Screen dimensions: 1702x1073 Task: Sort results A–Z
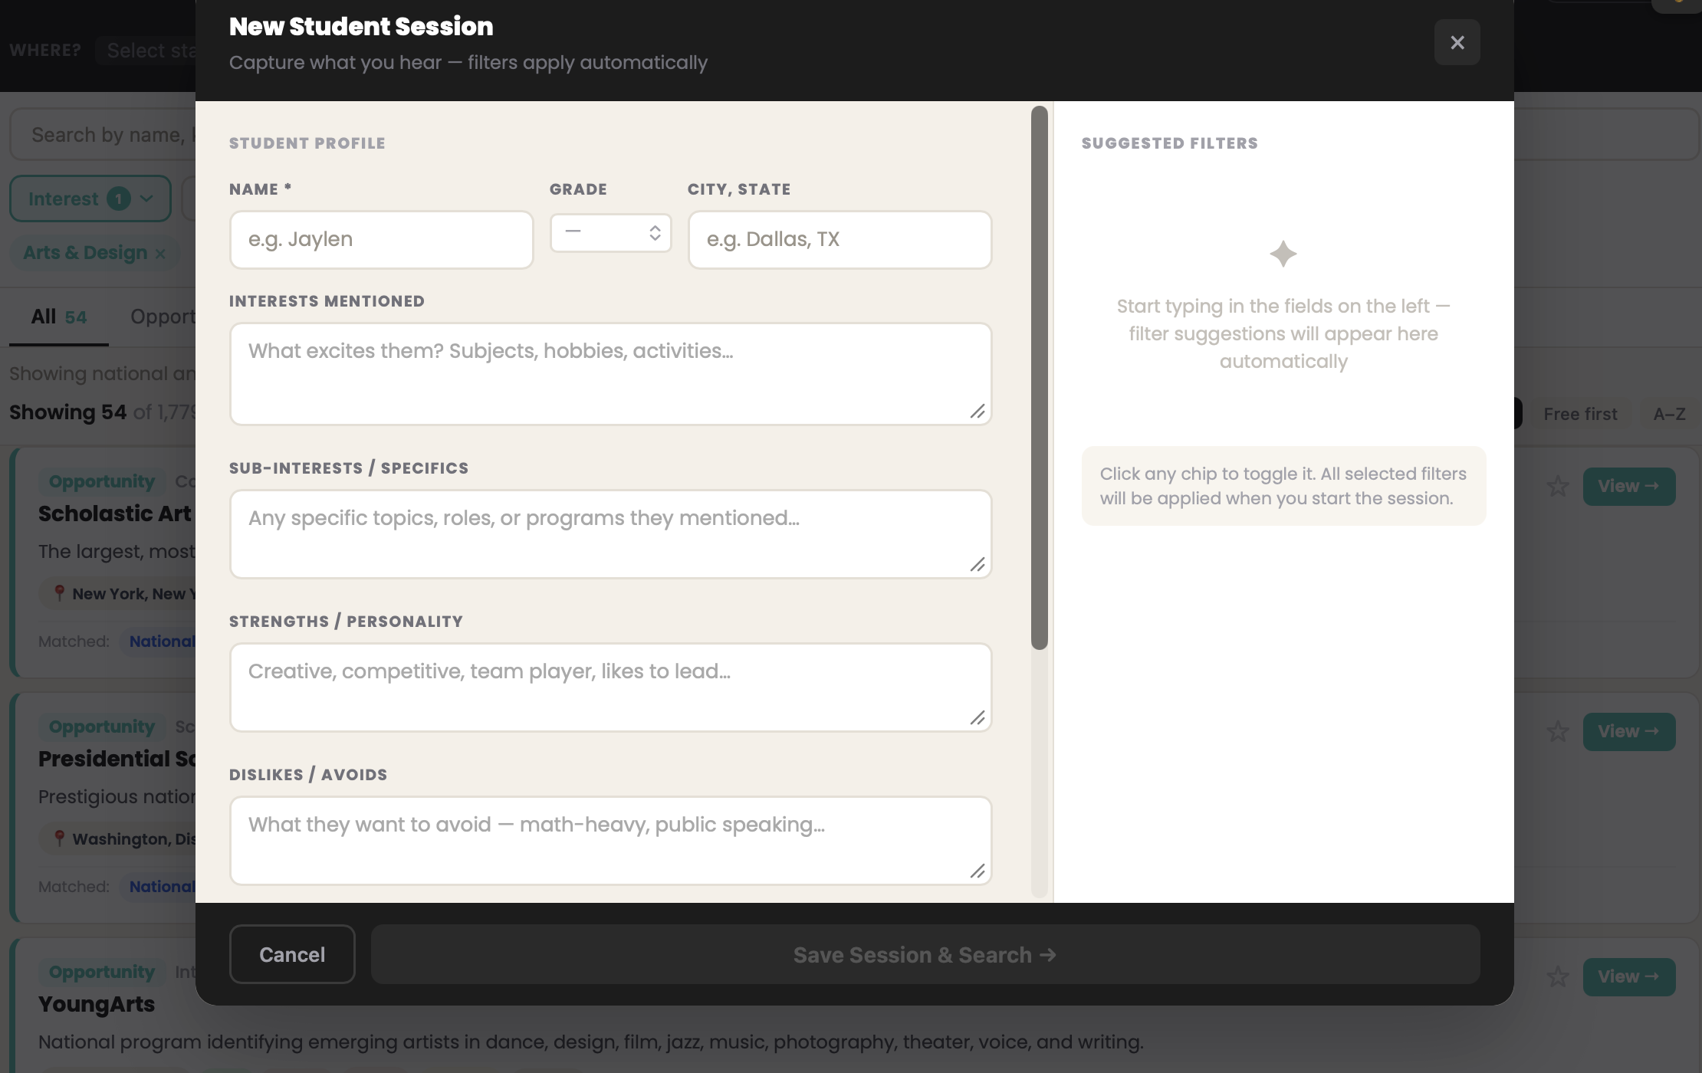coord(1669,414)
